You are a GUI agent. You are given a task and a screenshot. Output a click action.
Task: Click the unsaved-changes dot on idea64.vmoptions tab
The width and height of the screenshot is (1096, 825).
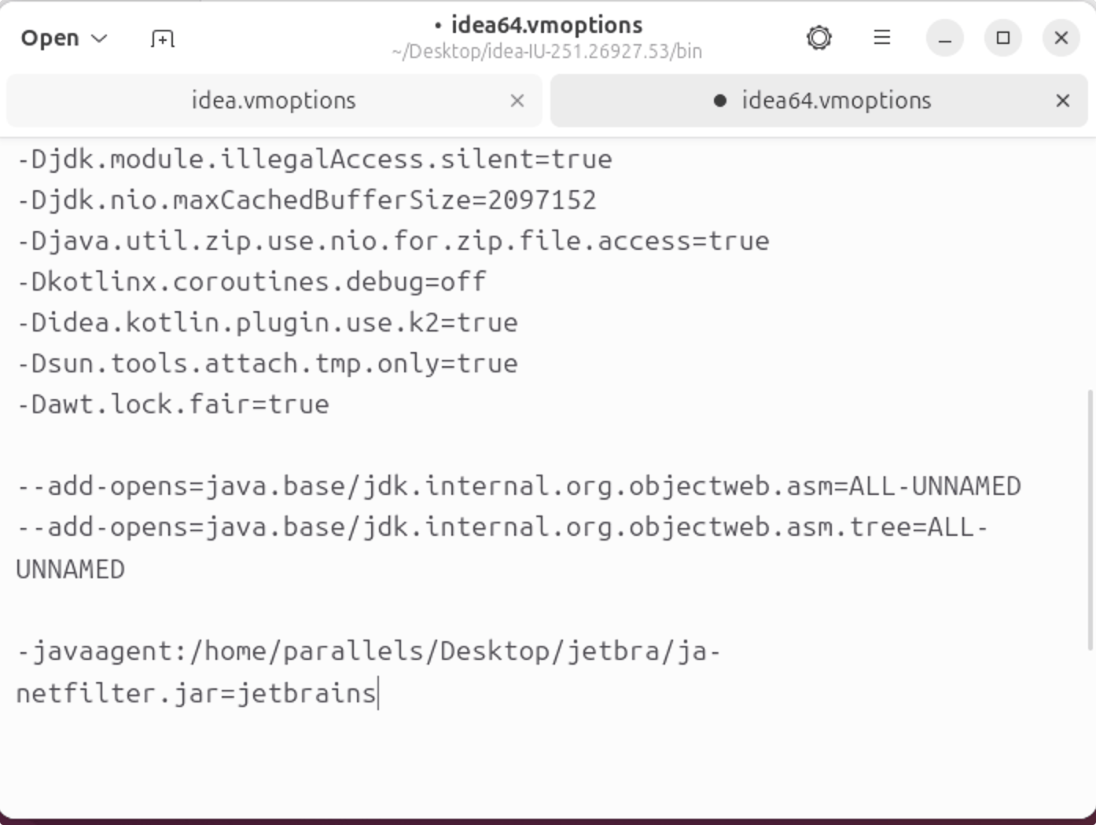pyautogui.click(x=719, y=101)
